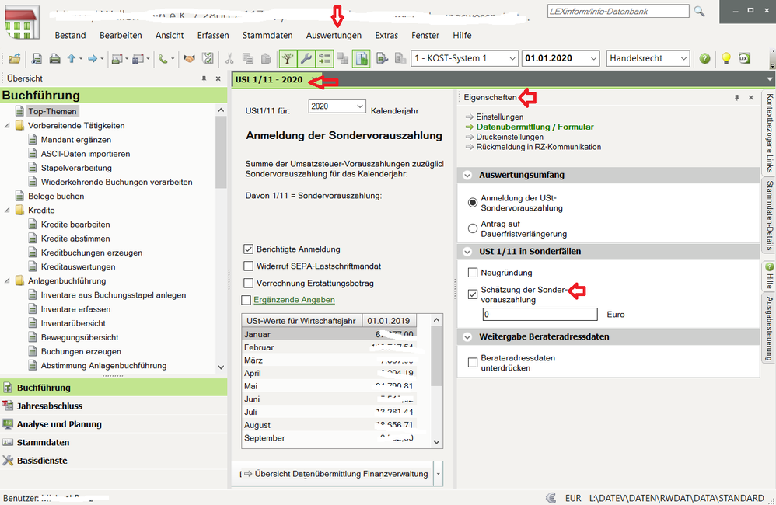Collapse the Auswertungsumfang section
The width and height of the screenshot is (776, 505).
click(x=467, y=176)
